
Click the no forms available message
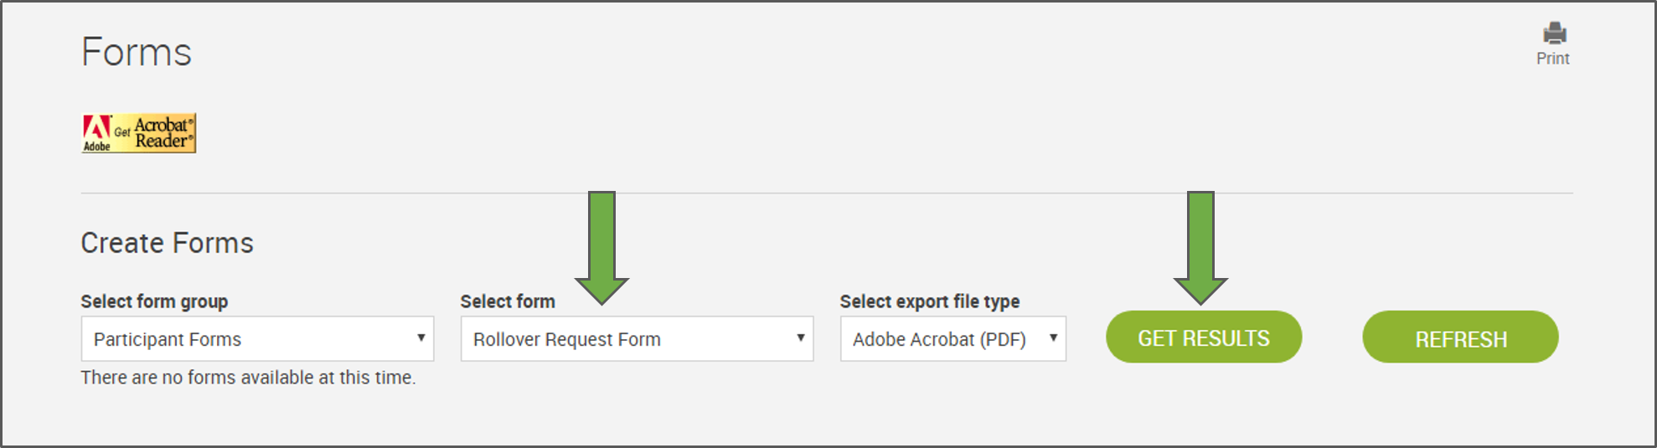click(248, 378)
